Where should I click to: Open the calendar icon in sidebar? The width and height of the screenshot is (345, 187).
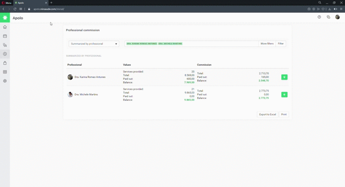[5, 36]
